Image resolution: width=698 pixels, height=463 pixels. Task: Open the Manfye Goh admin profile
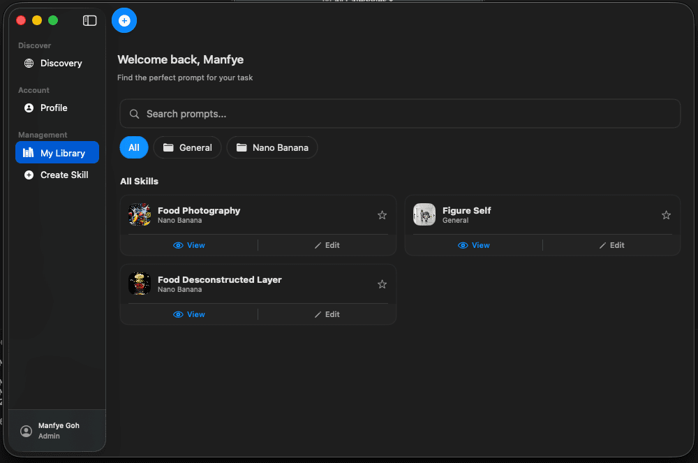pyautogui.click(x=56, y=429)
